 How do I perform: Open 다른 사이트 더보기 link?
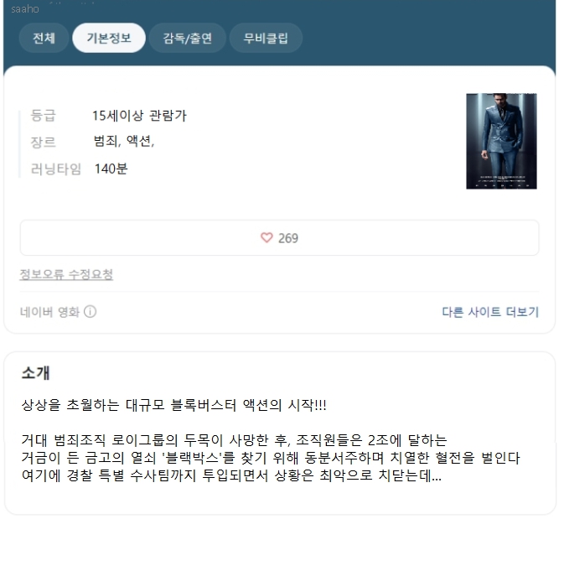(x=490, y=312)
